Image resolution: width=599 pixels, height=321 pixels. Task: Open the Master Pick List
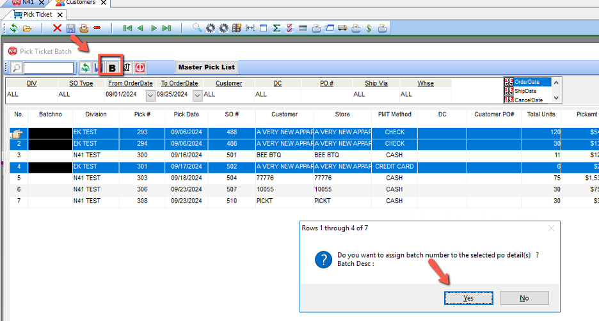tap(207, 67)
